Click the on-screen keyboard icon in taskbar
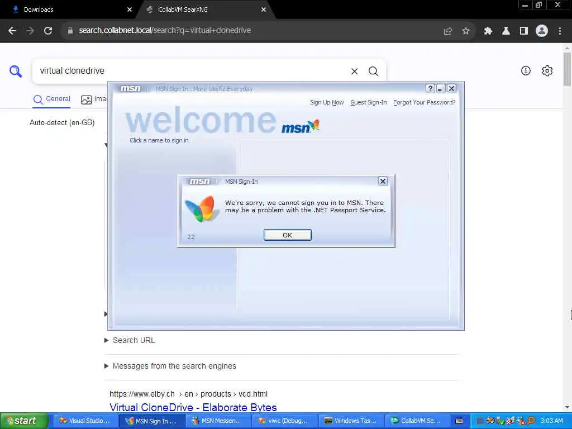The image size is (572, 429). [459, 421]
